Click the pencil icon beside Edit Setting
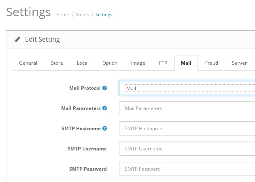 tap(17, 39)
